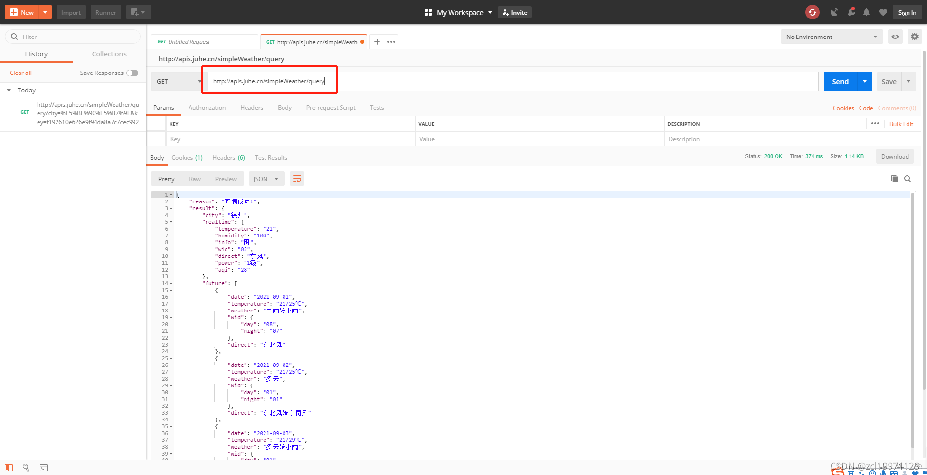927x475 pixels.
Task: Open find and replace icon in status bar
Action: pyautogui.click(x=26, y=468)
